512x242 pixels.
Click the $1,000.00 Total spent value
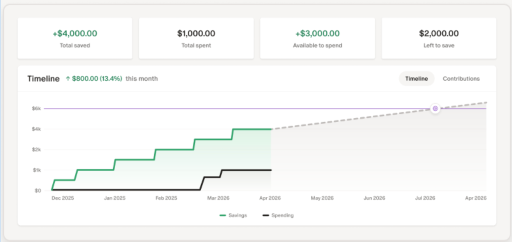pos(196,33)
